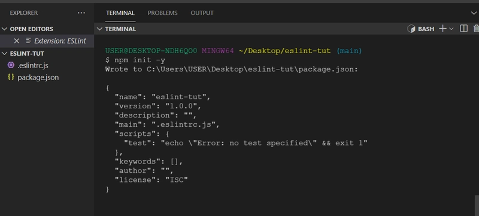Open .eslintrc.js from the file tree
This screenshot has width=479, height=216.
pyautogui.click(x=47, y=65)
